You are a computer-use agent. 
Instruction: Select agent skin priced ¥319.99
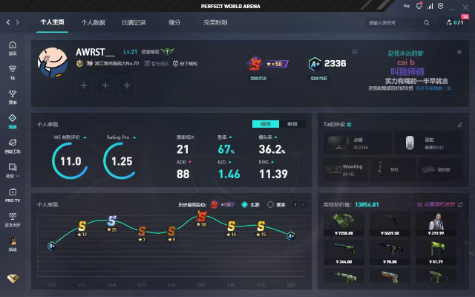click(436, 224)
